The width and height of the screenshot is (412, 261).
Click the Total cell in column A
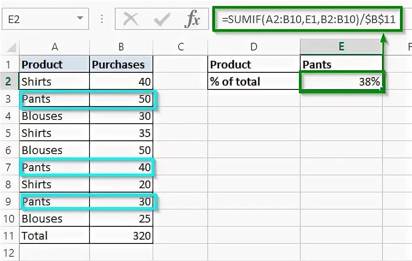click(x=54, y=235)
